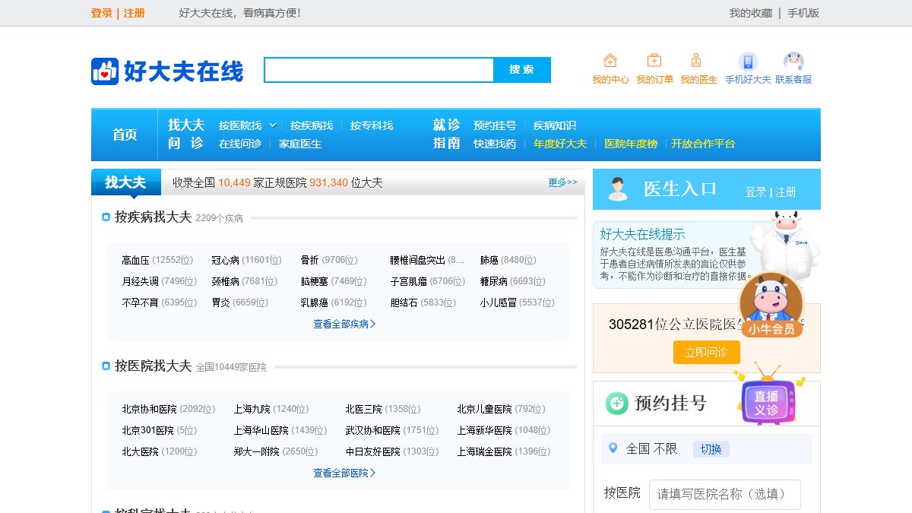Open 我的医生 icon
This screenshot has height=513, width=912.
[696, 61]
